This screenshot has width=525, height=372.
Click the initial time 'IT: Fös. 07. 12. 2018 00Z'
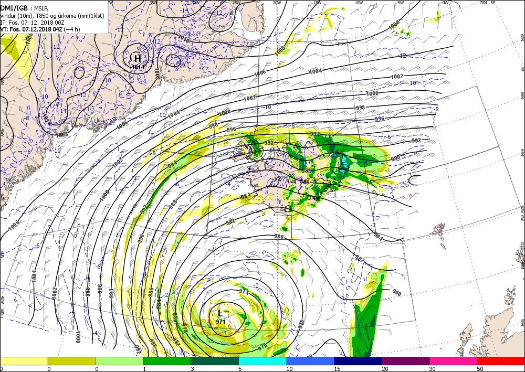tap(32, 23)
